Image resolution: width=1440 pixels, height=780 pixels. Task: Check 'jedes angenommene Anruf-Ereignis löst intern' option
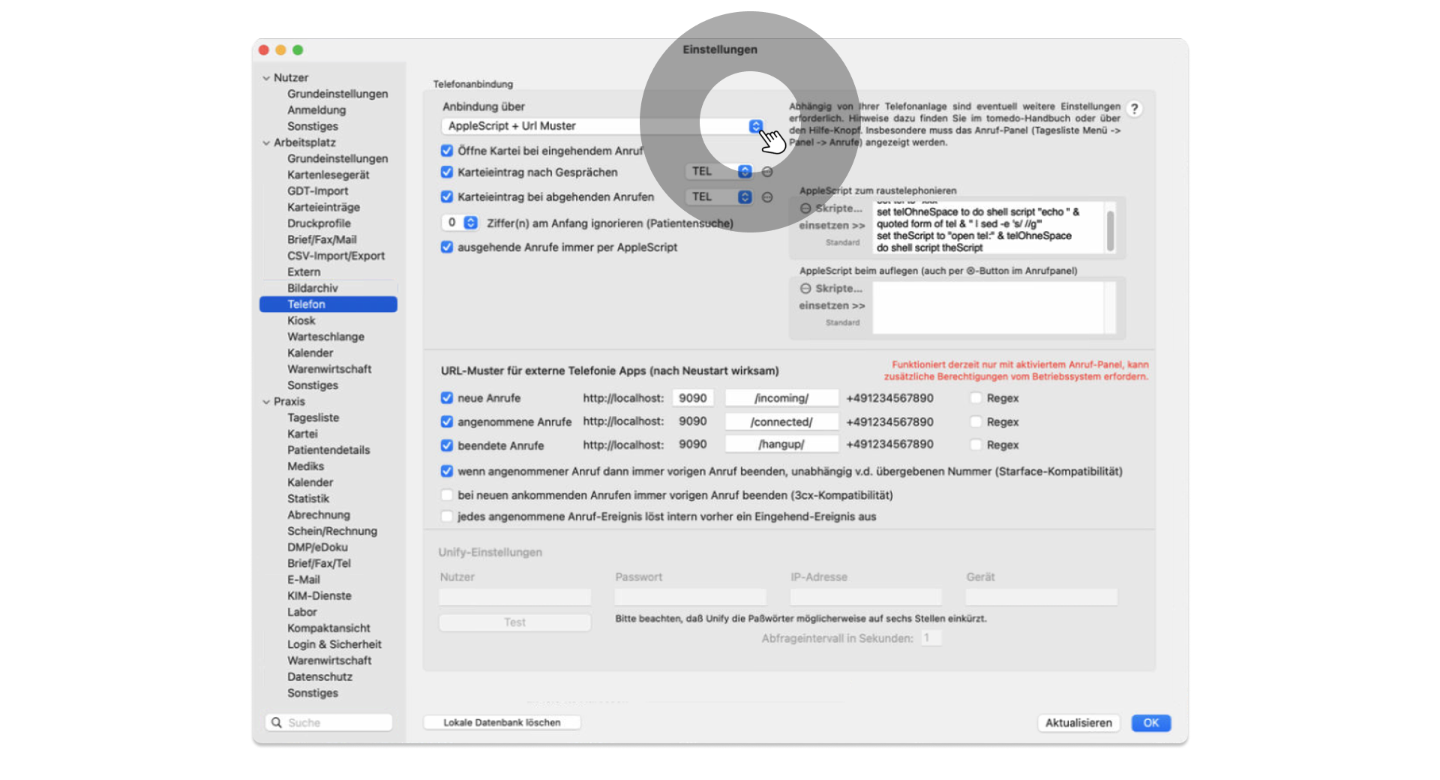(447, 516)
